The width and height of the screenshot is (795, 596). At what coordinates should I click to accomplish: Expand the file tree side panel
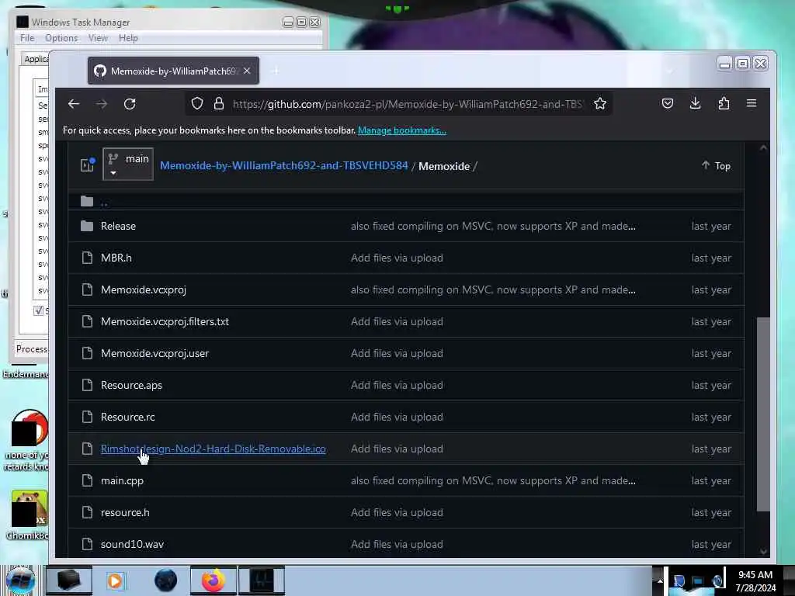tap(87, 165)
